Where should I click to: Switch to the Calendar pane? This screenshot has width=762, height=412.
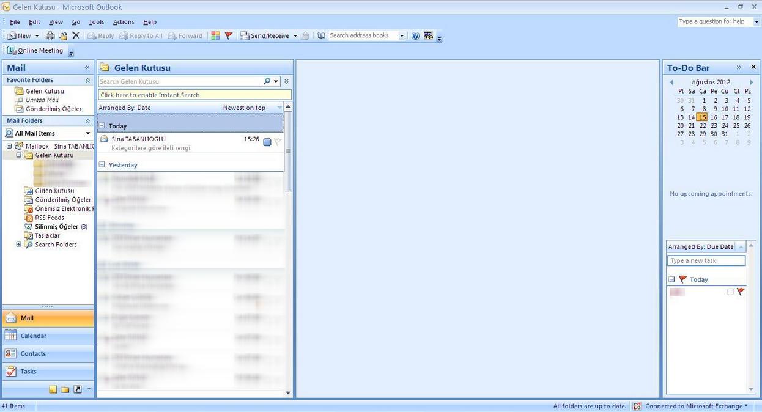tap(34, 336)
